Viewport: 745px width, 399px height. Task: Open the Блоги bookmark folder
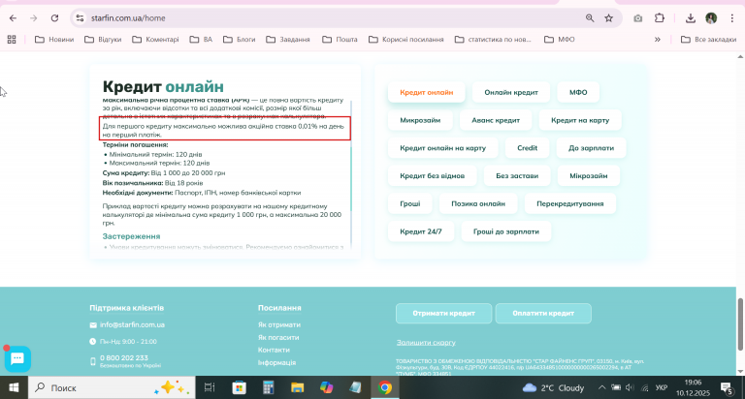pyautogui.click(x=240, y=40)
